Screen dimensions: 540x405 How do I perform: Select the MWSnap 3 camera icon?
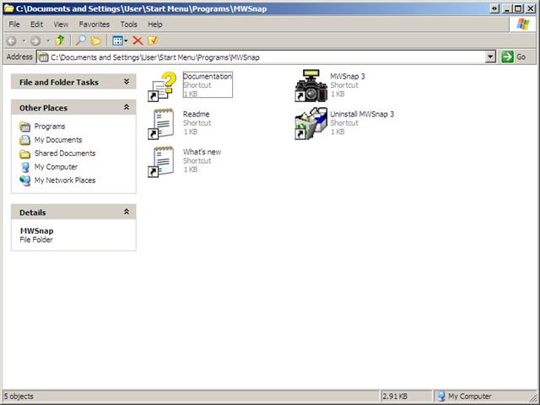point(310,86)
